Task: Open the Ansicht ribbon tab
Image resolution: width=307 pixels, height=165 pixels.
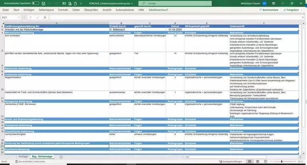Action: point(107,10)
